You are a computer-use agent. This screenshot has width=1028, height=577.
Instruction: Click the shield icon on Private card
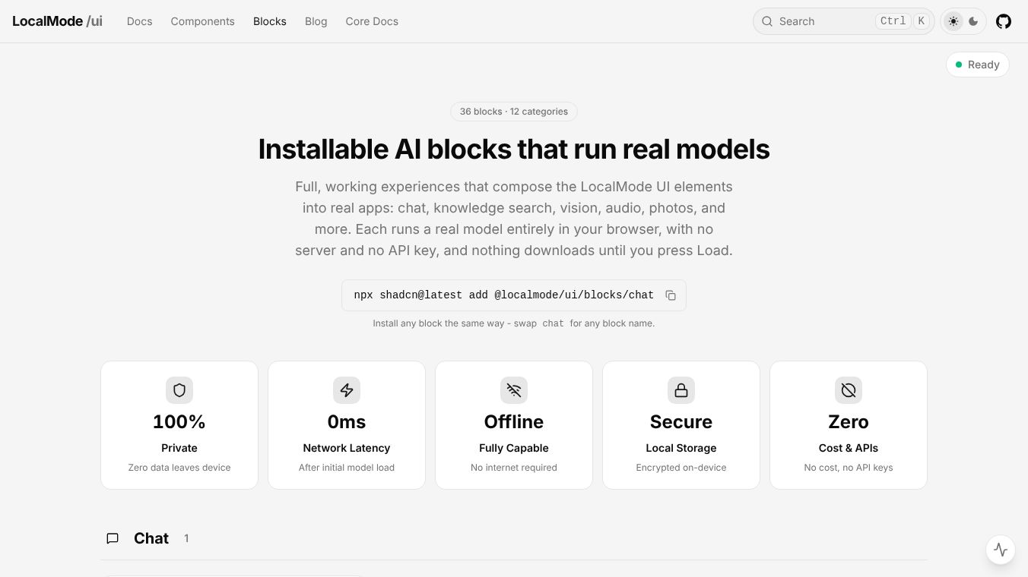(179, 390)
